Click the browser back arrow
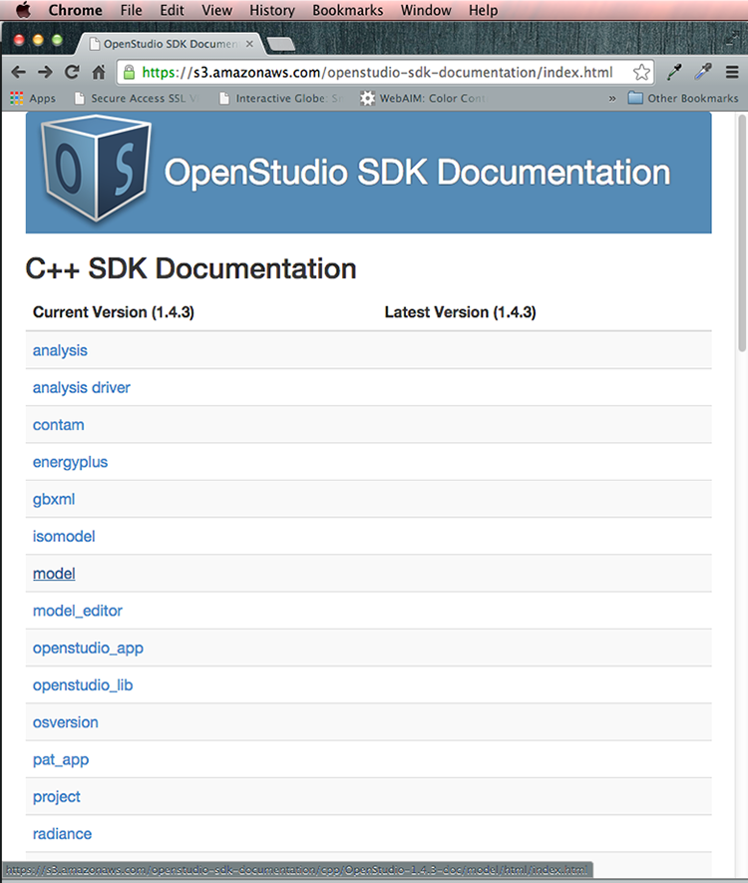 [18, 72]
